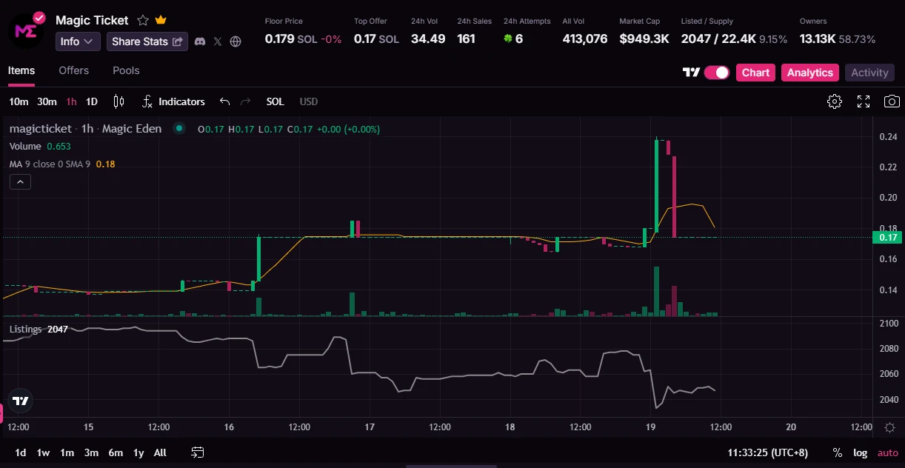Toggle log scale on the chart
The image size is (905, 468).
click(x=860, y=452)
